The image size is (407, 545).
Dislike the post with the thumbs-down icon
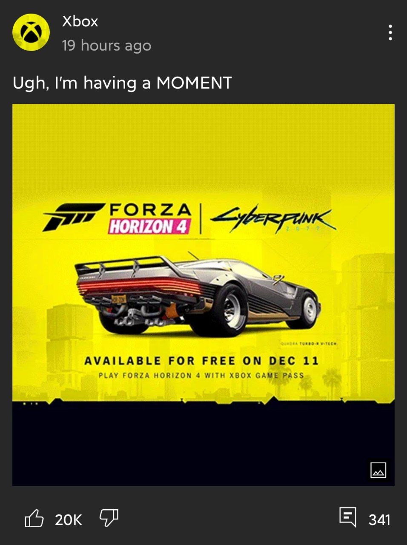[109, 519]
